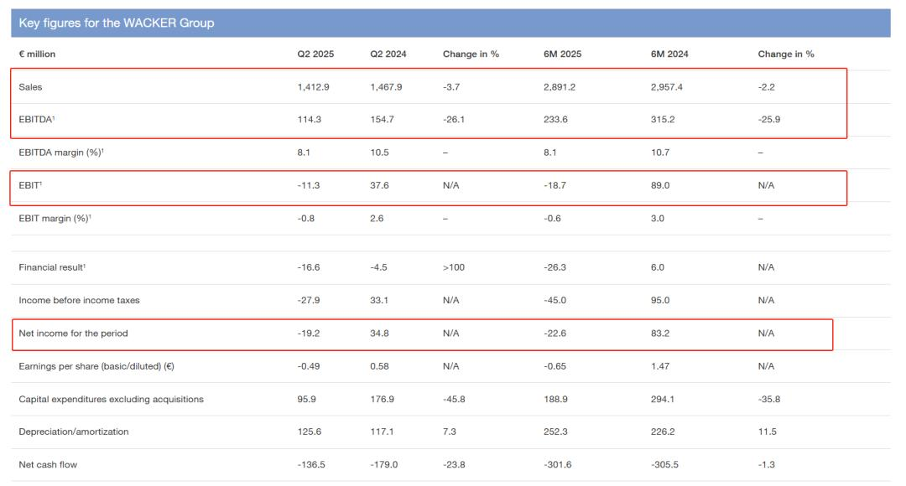The image size is (906, 486).
Task: Select the 'Income before income taxes' row label
Action: coord(79,300)
